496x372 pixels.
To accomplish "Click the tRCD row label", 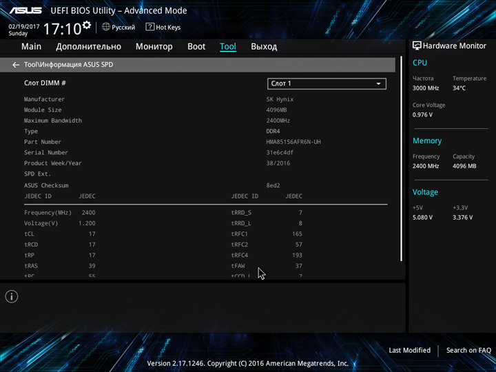I will (x=31, y=245).
